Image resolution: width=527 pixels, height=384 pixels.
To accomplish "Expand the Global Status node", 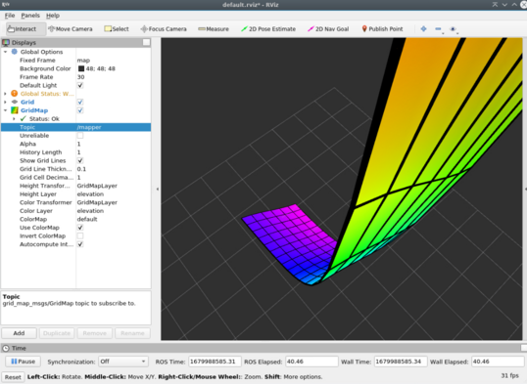I will 5,94.
